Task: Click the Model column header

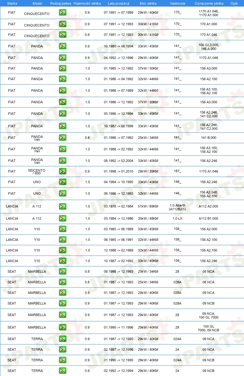Action: pyautogui.click(x=37, y=3)
